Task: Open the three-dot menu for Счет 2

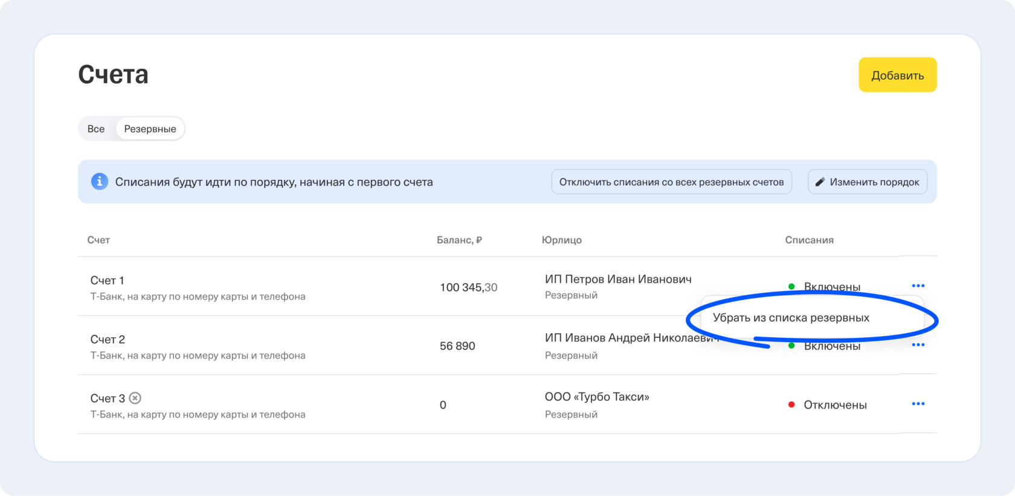Action: pos(918,345)
